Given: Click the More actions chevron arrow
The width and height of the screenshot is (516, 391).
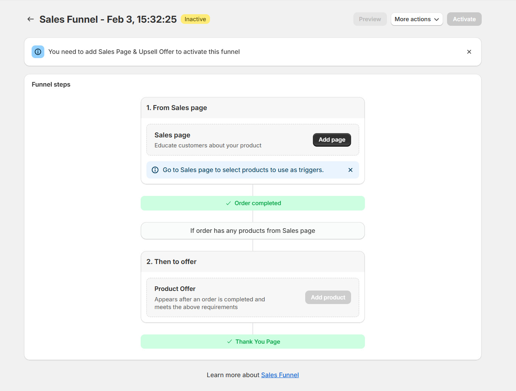Looking at the screenshot, I should click(437, 19).
